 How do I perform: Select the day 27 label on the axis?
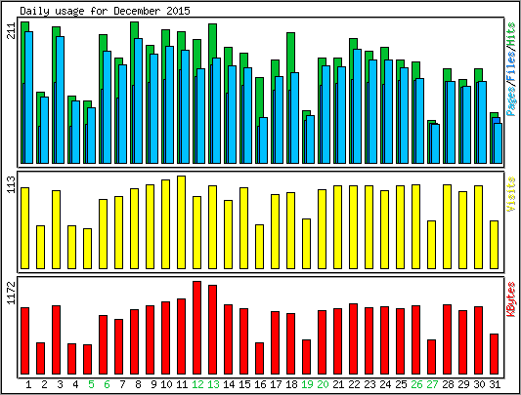(432, 384)
